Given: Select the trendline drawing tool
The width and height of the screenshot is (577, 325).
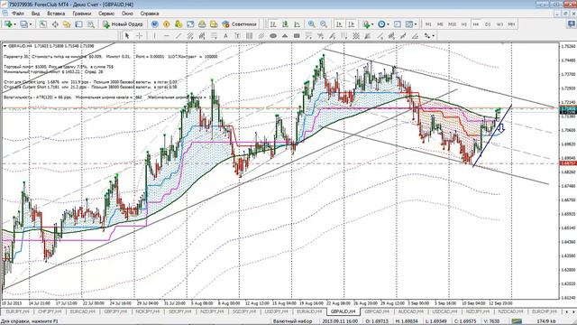Looking at the screenshot, I should click(179, 36).
